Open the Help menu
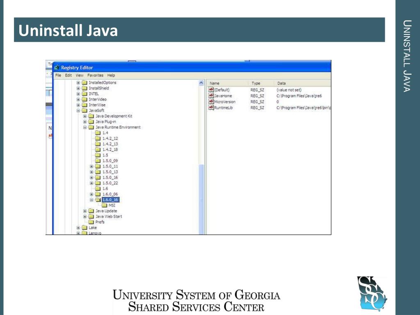Screen dimensions: 420x315 [x=111, y=75]
